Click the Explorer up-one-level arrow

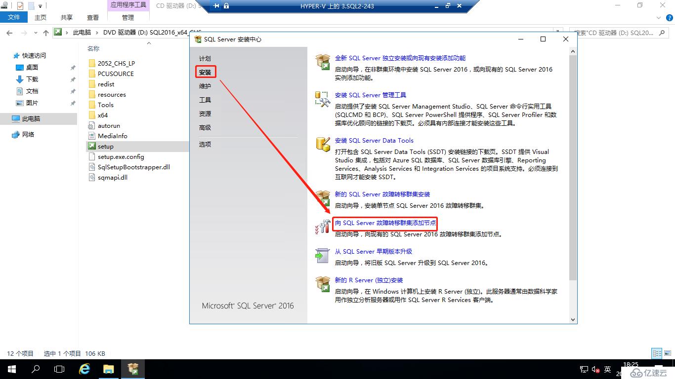[46, 33]
